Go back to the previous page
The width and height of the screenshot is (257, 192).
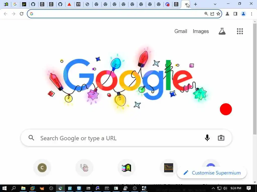(x=6, y=14)
